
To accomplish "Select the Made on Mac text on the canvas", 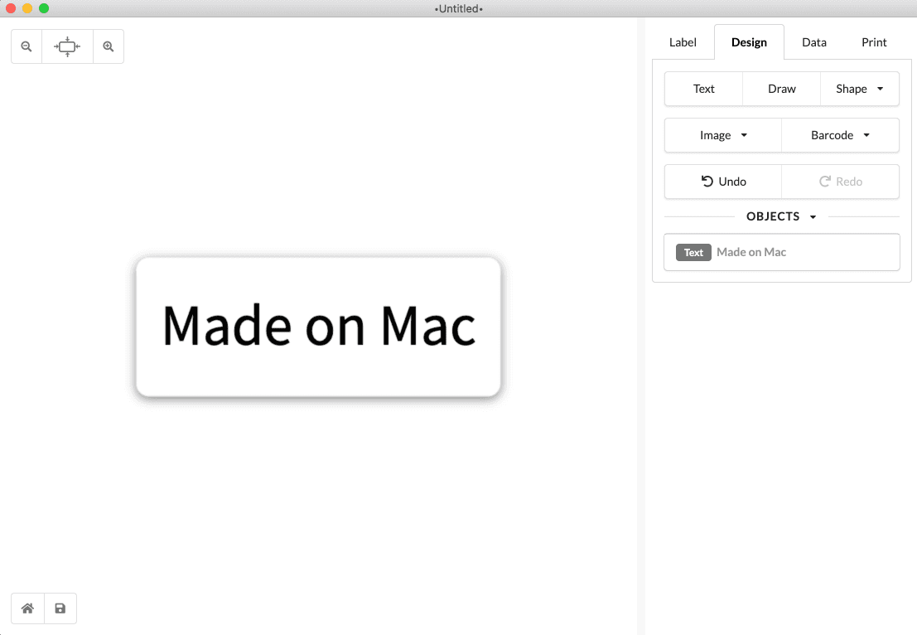I will (318, 326).
